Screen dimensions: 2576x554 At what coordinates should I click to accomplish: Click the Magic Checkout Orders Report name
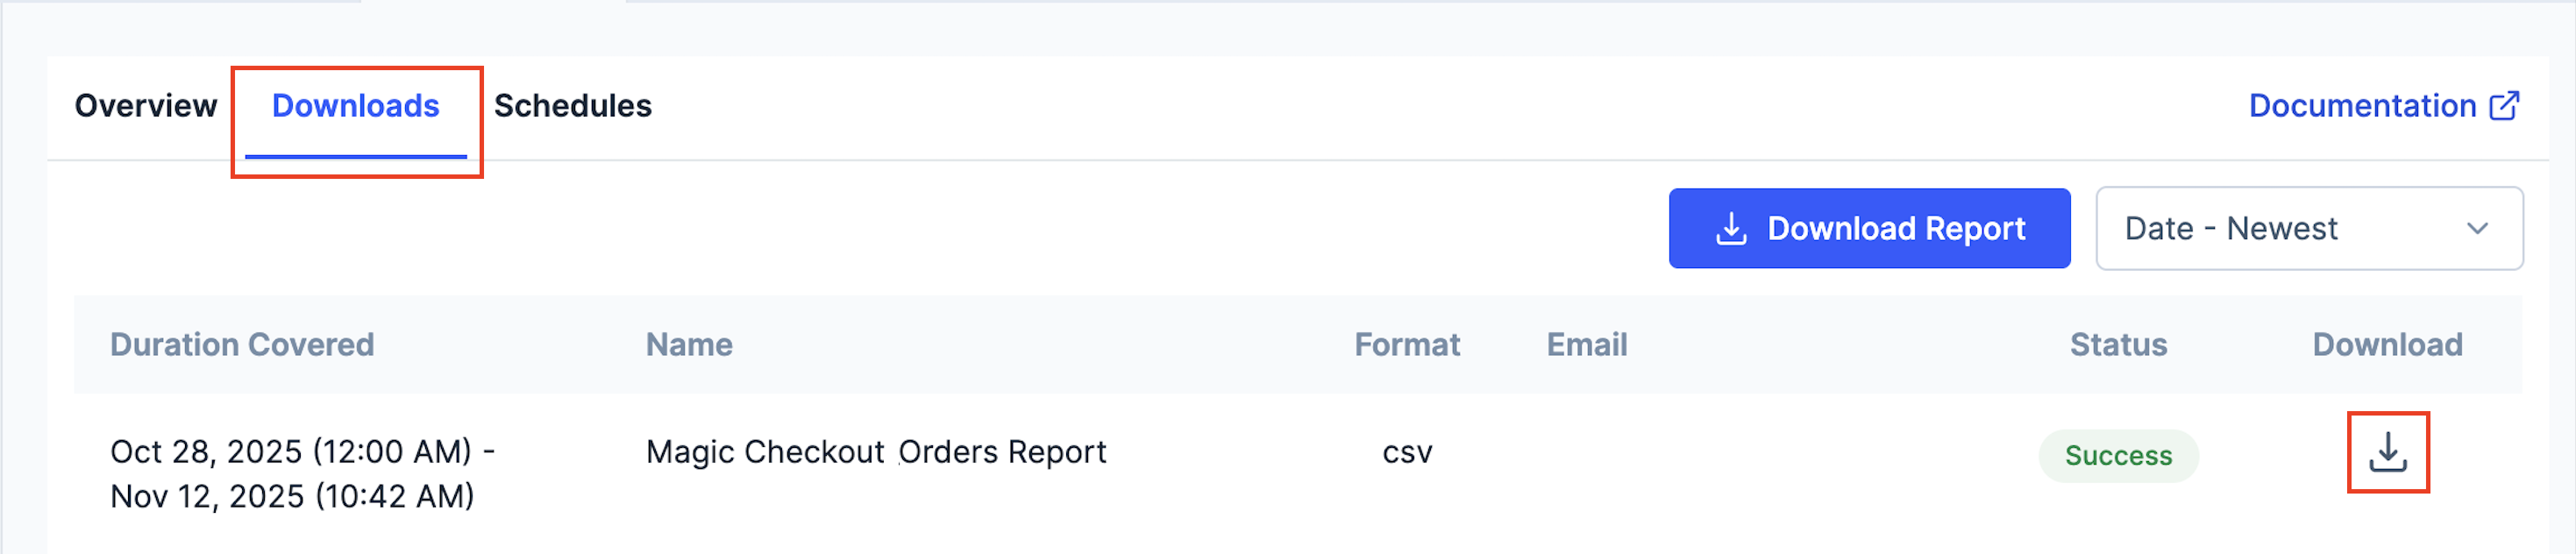tap(876, 452)
